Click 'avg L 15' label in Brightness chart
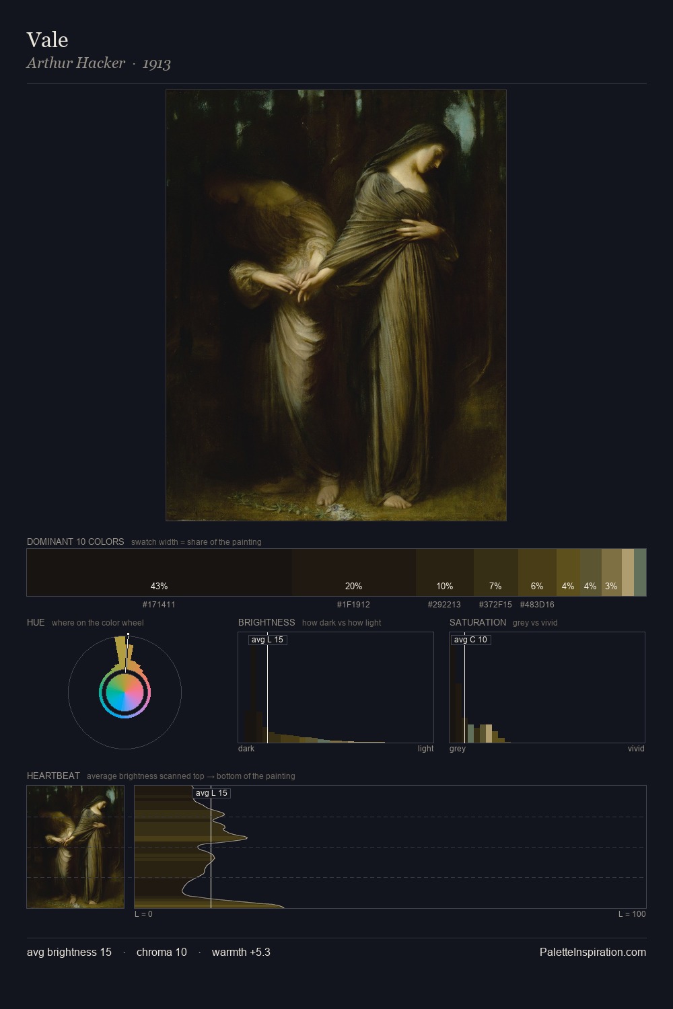 click(267, 640)
